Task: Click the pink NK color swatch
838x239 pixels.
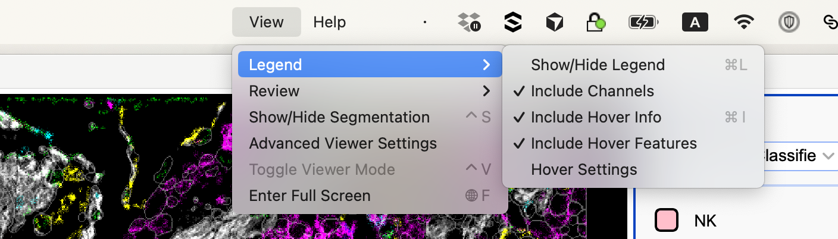Action: pos(666,221)
